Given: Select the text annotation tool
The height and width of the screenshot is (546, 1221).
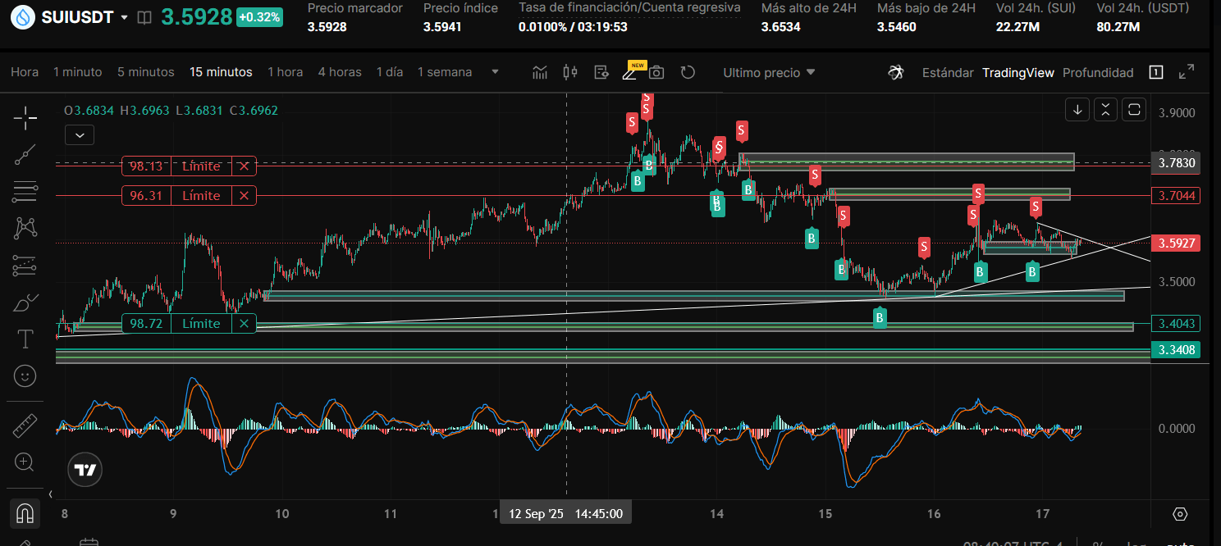Looking at the screenshot, I should pyautogui.click(x=25, y=339).
